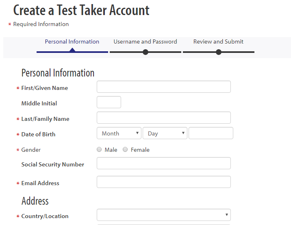
Task: Focus the Middle Initial box
Action: [x=109, y=102]
